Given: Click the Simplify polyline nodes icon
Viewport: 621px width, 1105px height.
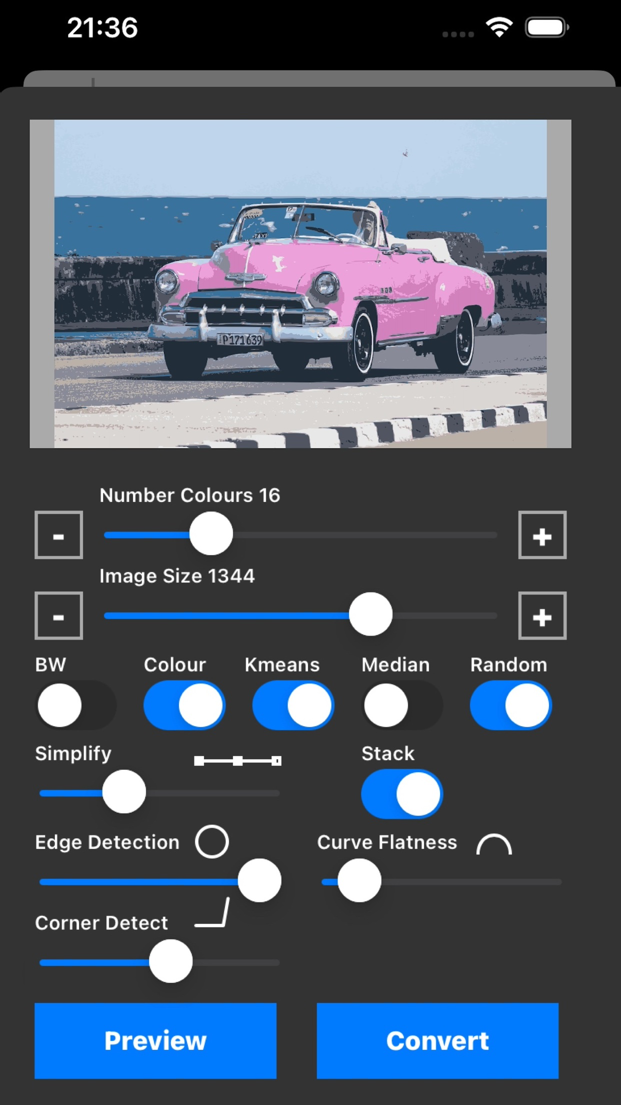Looking at the screenshot, I should (x=237, y=761).
